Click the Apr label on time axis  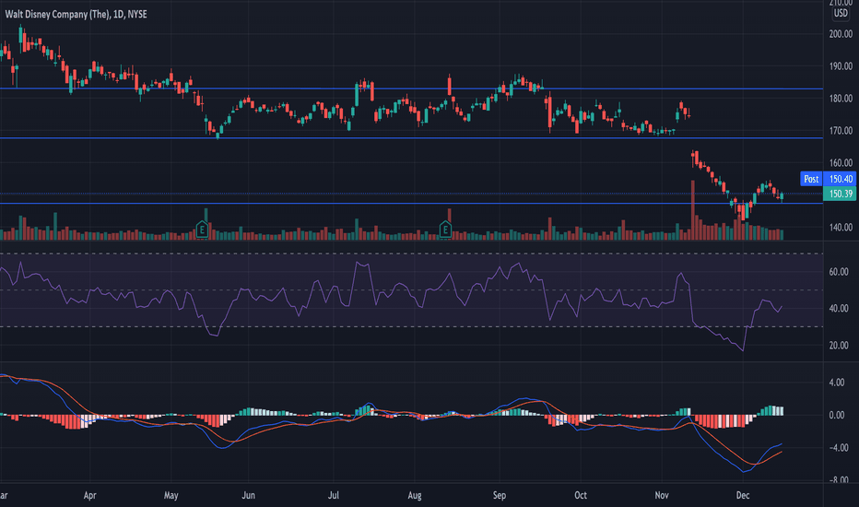[89, 496]
